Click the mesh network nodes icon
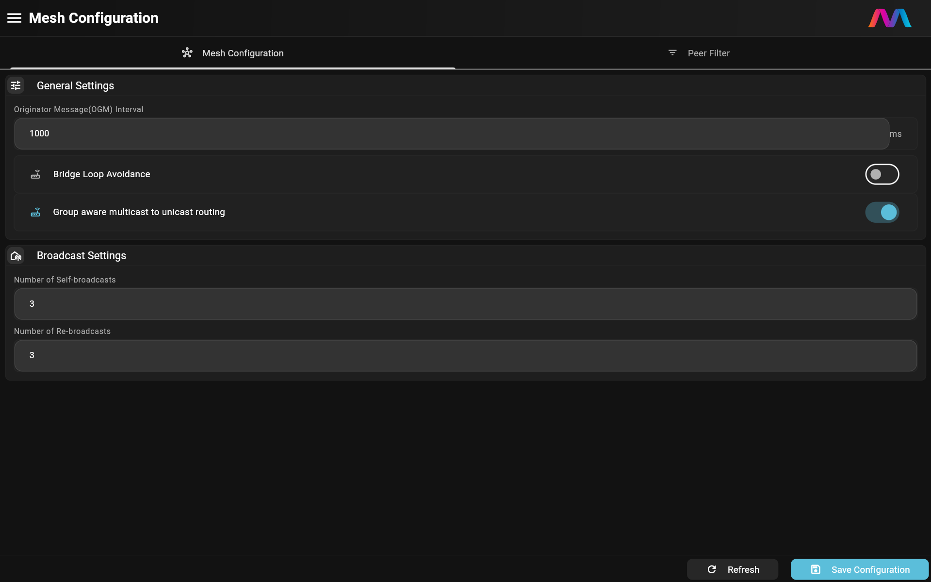Screen dimensions: 931x582 click(x=187, y=53)
